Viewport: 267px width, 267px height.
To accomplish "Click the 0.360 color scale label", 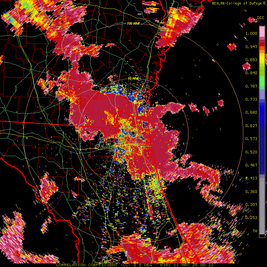I will (251, 192).
